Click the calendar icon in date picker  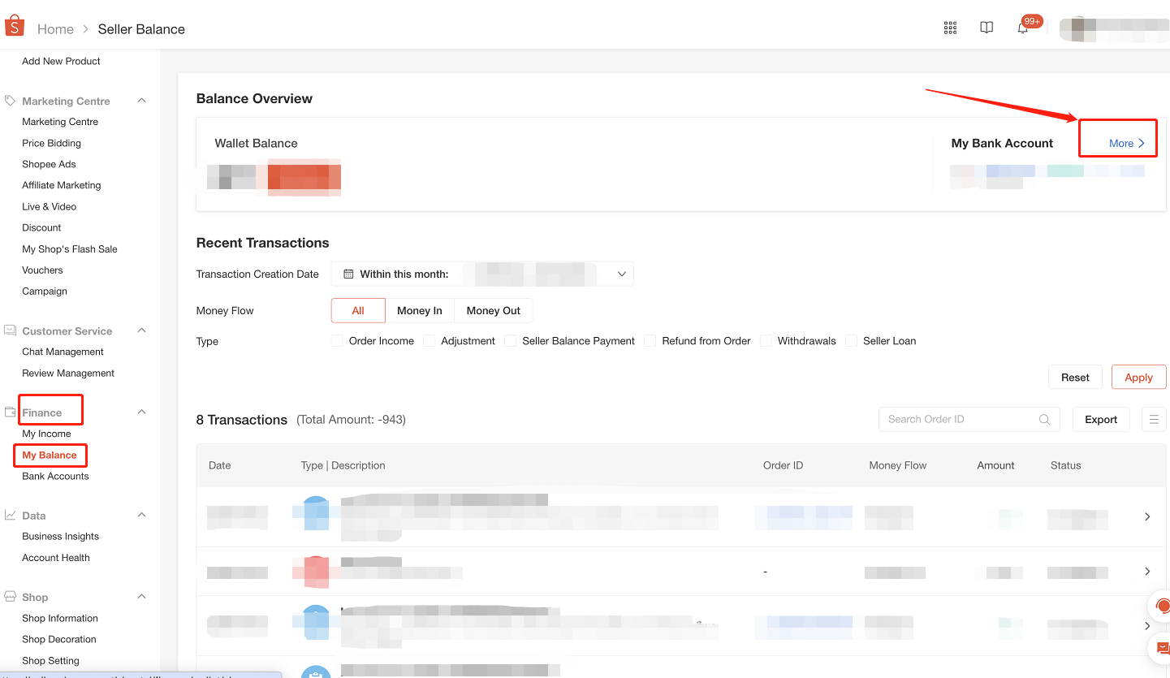[x=348, y=274]
